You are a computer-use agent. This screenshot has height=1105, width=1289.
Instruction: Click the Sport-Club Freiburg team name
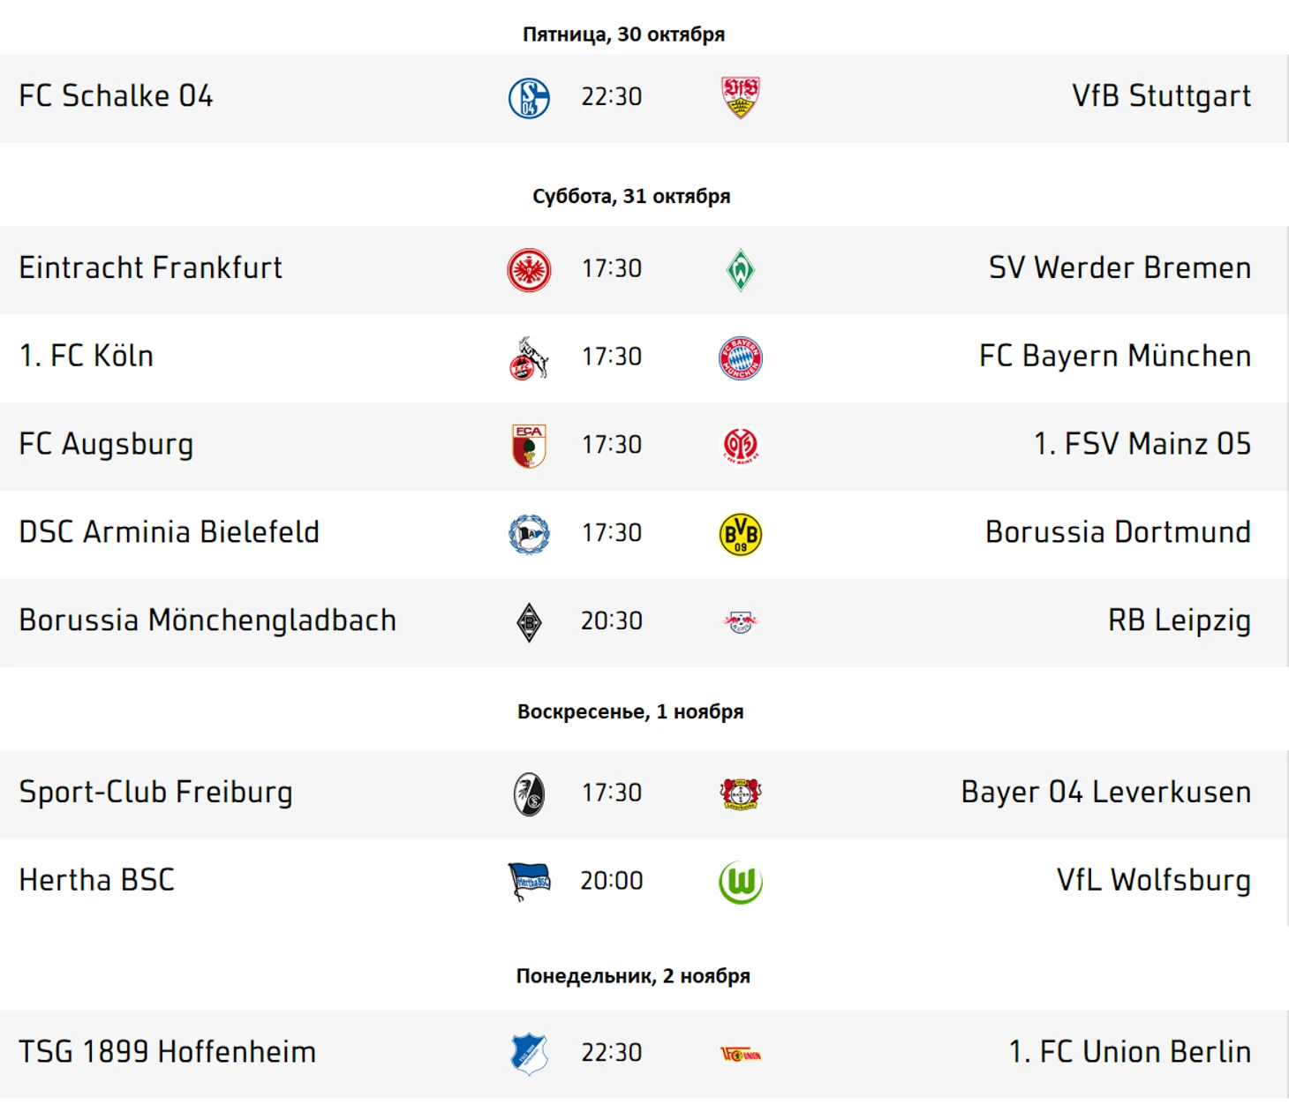155,793
